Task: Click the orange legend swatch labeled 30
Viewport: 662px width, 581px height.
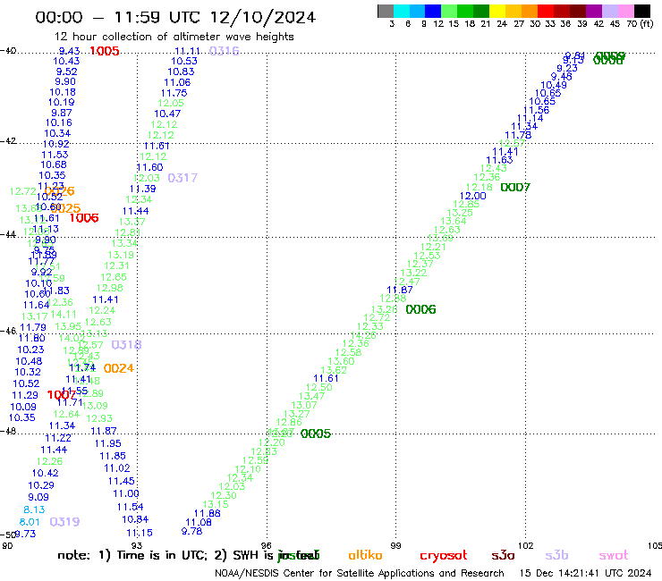Action: pos(530,11)
